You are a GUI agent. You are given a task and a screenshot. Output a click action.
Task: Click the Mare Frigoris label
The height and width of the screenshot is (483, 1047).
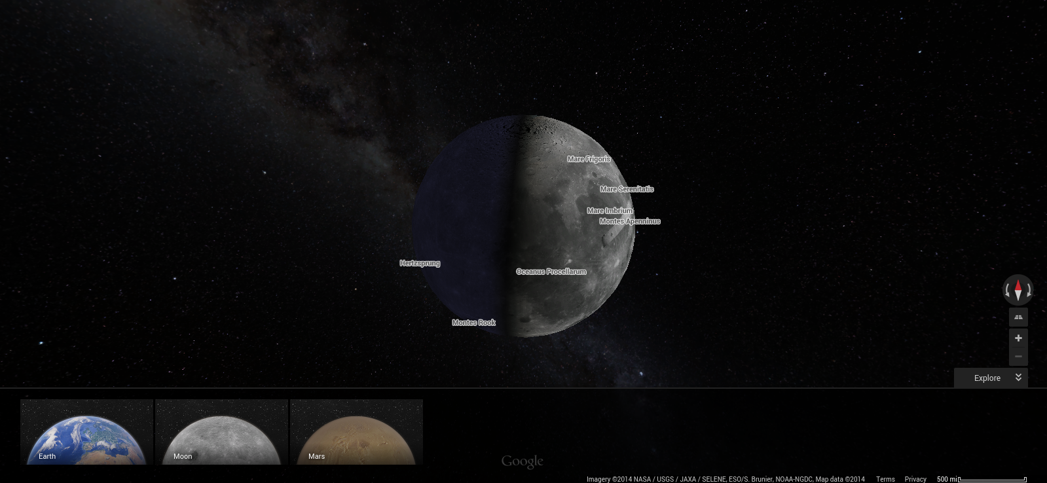(589, 159)
